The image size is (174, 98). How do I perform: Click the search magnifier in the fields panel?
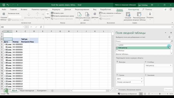click(172, 41)
